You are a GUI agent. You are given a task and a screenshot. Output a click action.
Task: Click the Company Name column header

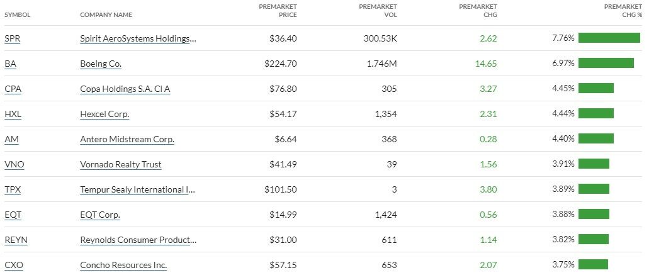point(106,14)
